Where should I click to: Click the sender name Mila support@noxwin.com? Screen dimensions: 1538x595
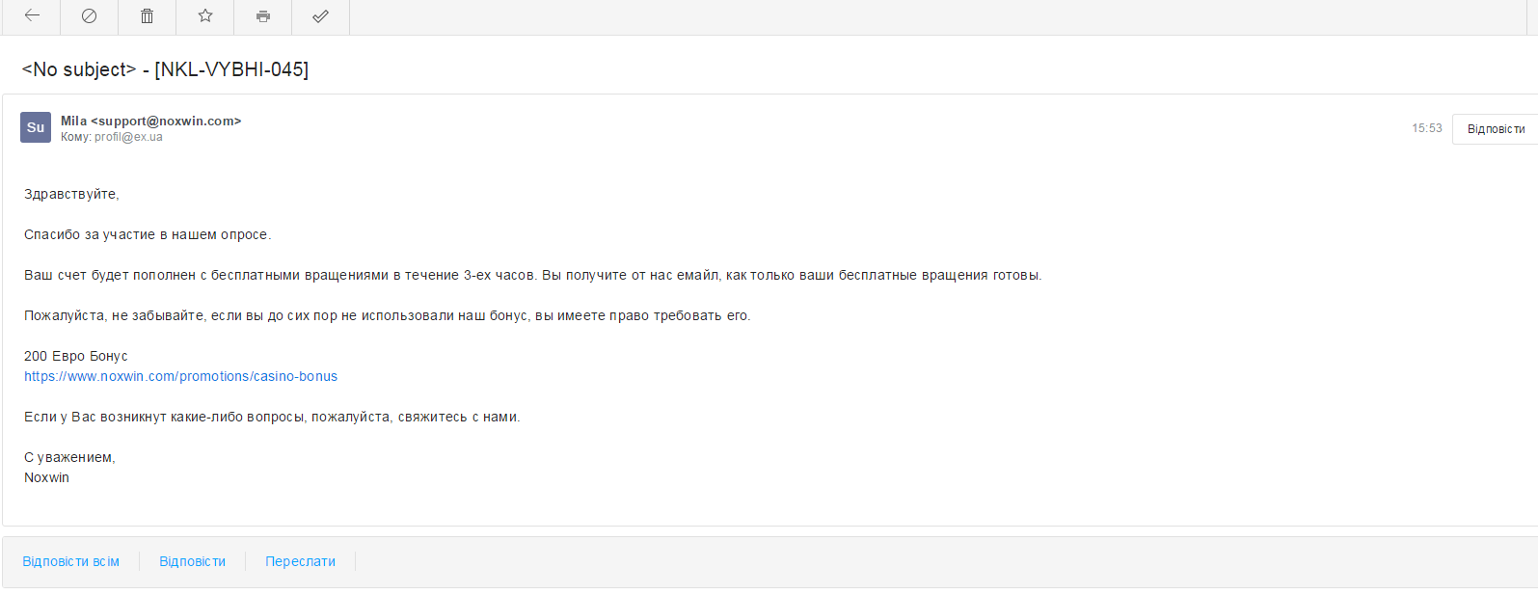pos(150,121)
